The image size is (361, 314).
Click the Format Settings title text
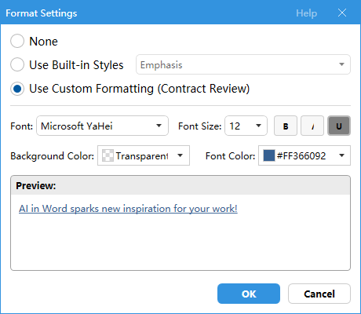pyautogui.click(x=42, y=13)
